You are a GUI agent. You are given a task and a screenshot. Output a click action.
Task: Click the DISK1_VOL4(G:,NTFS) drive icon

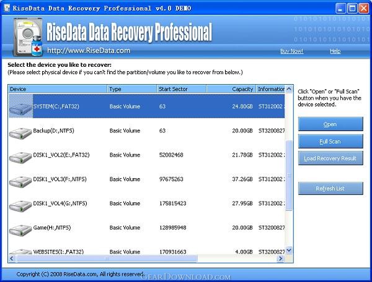click(20, 206)
